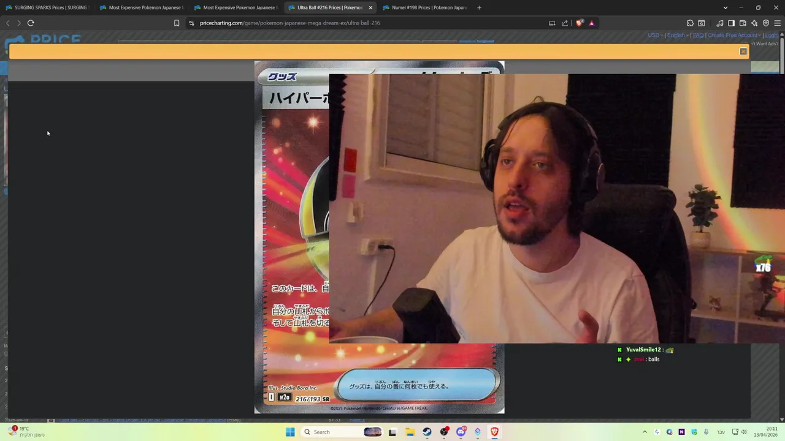Switch to the Numel #198 Prices tab
This screenshot has height=441, width=785.
[425, 7]
